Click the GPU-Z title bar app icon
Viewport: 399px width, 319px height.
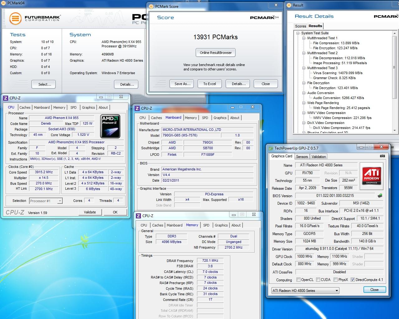pyautogui.click(x=271, y=148)
